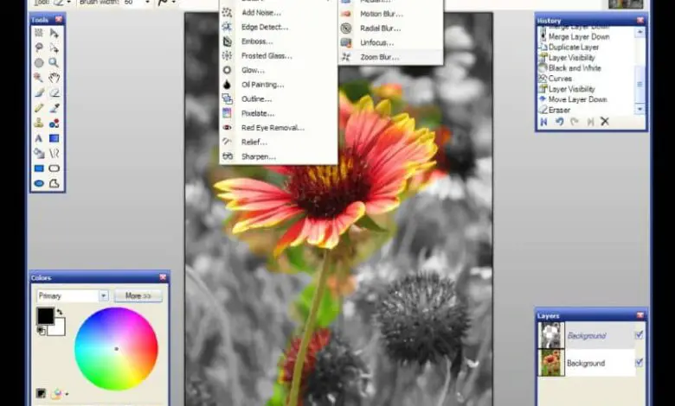Viewport: 675px width, 406px height.
Task: Select the Ellipse Select tool
Action: click(39, 63)
